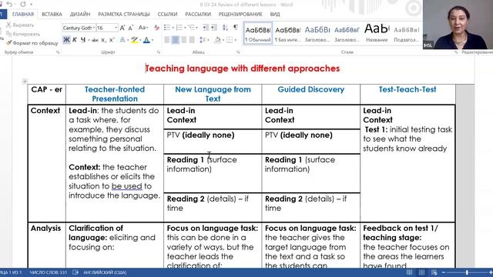
Task: Toggle subscript formatting
Action: tap(103, 40)
